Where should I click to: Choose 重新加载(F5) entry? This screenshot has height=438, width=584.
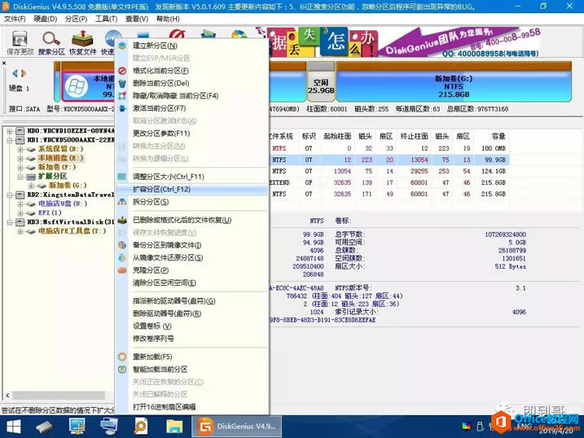click(x=152, y=357)
